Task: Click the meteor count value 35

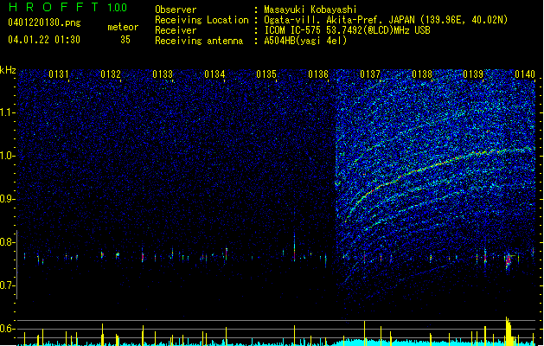Action: coord(125,40)
